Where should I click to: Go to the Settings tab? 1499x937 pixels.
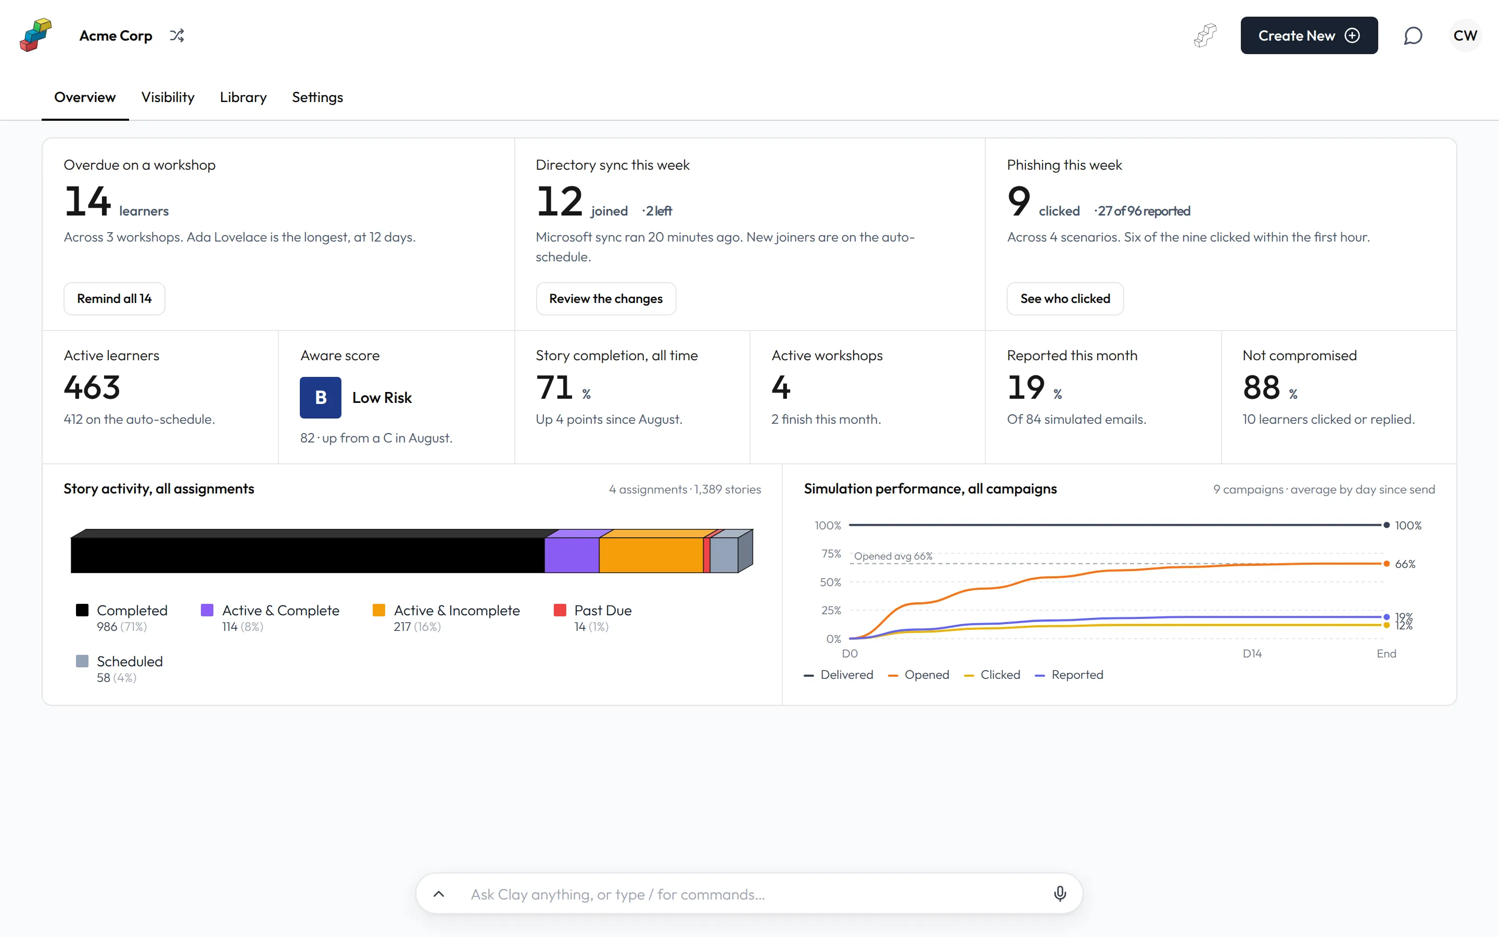click(317, 97)
